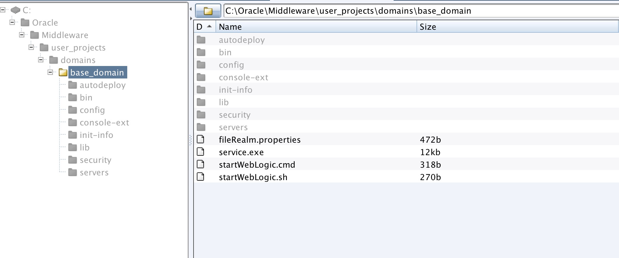Select servers label in the folder tree
Screen dimensions: 619x258
click(x=94, y=172)
